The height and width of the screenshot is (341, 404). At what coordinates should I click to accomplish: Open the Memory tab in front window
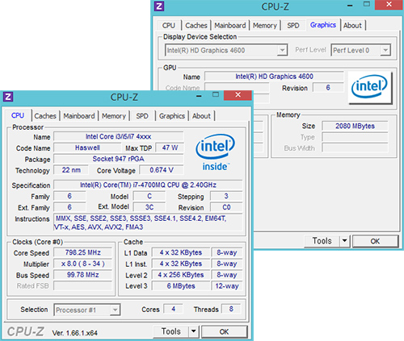coord(114,116)
